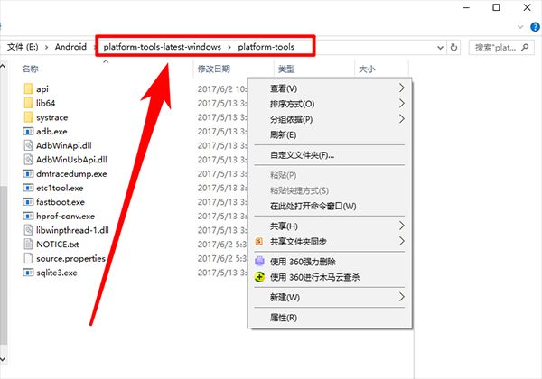Select the api folder icon
Image resolution: width=542 pixels, height=379 pixels.
tap(29, 88)
